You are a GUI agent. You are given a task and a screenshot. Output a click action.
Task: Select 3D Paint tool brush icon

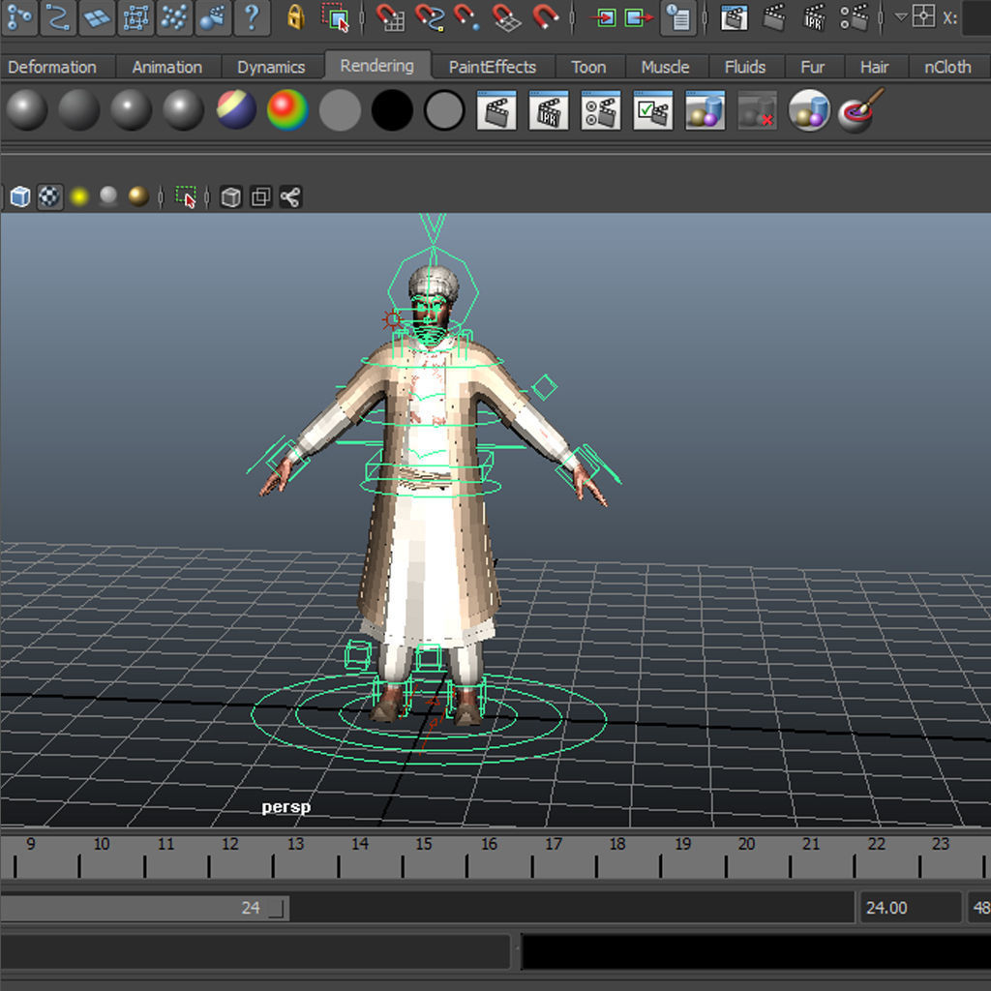point(861,110)
